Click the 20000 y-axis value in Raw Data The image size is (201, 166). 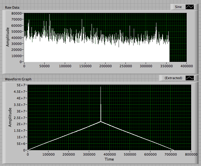[x=17, y=50]
